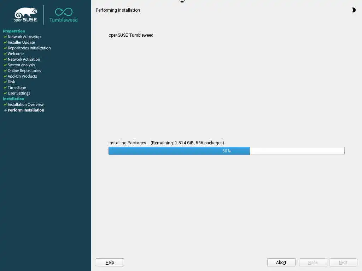
Task: Click the checkmark beside Network Autosetup
Action: [x=5, y=37]
